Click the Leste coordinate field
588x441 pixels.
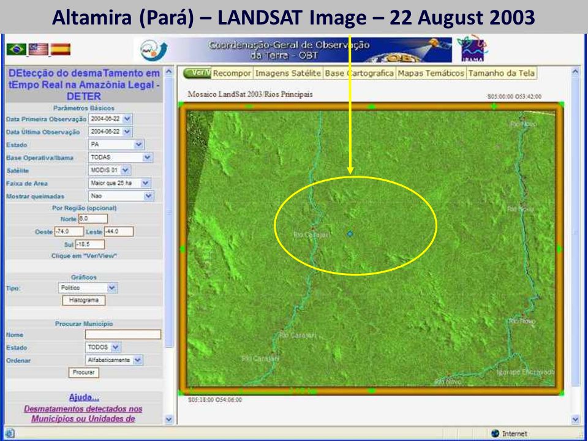[119, 232]
